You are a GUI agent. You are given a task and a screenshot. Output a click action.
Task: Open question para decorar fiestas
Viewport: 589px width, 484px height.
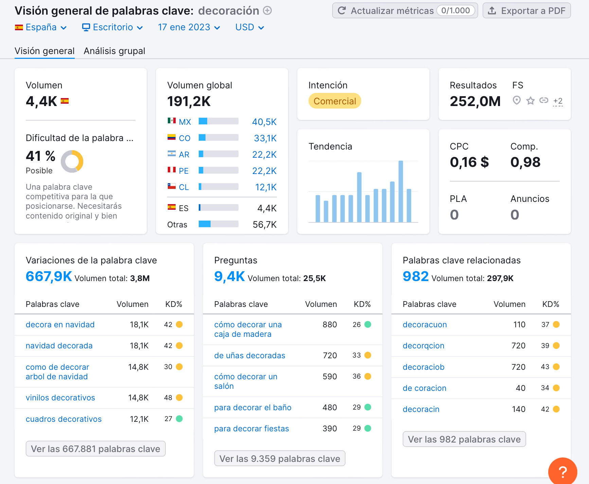click(251, 428)
